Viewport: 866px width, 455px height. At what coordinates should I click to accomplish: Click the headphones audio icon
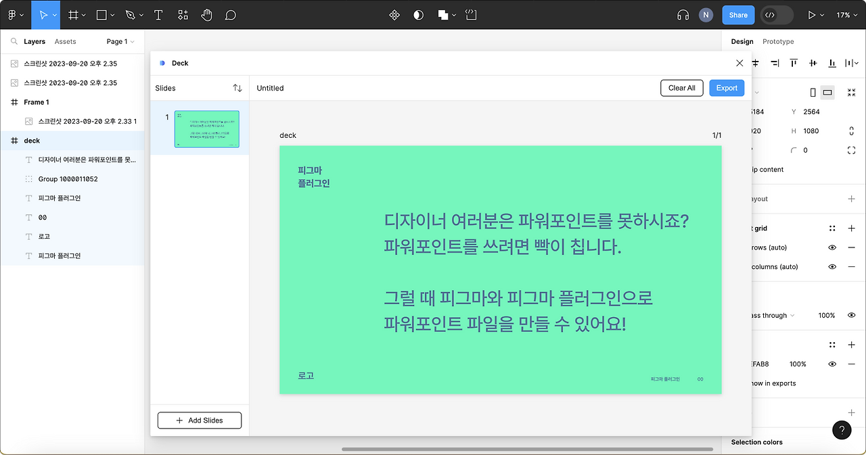click(x=683, y=14)
